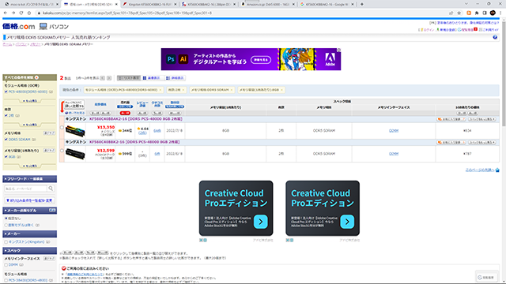
Task: Tick compare checkbox for KF560C40BBAK2-16
Action: pyautogui.click(x=62, y=128)
